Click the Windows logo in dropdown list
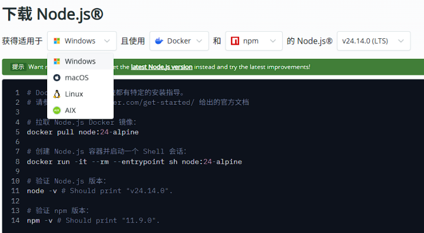The height and width of the screenshot is (233, 424). 57,61
